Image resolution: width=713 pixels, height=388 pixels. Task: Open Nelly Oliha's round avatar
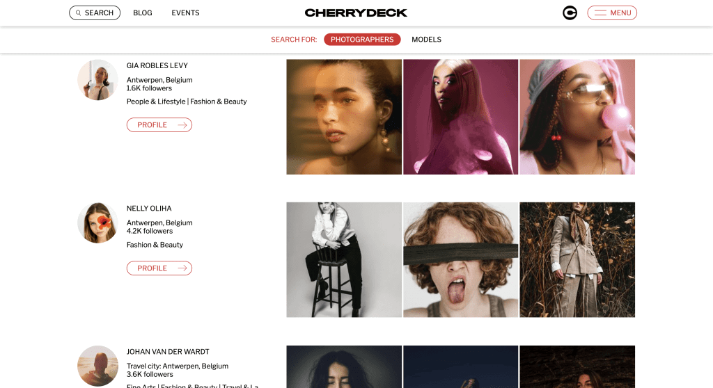pyautogui.click(x=97, y=223)
